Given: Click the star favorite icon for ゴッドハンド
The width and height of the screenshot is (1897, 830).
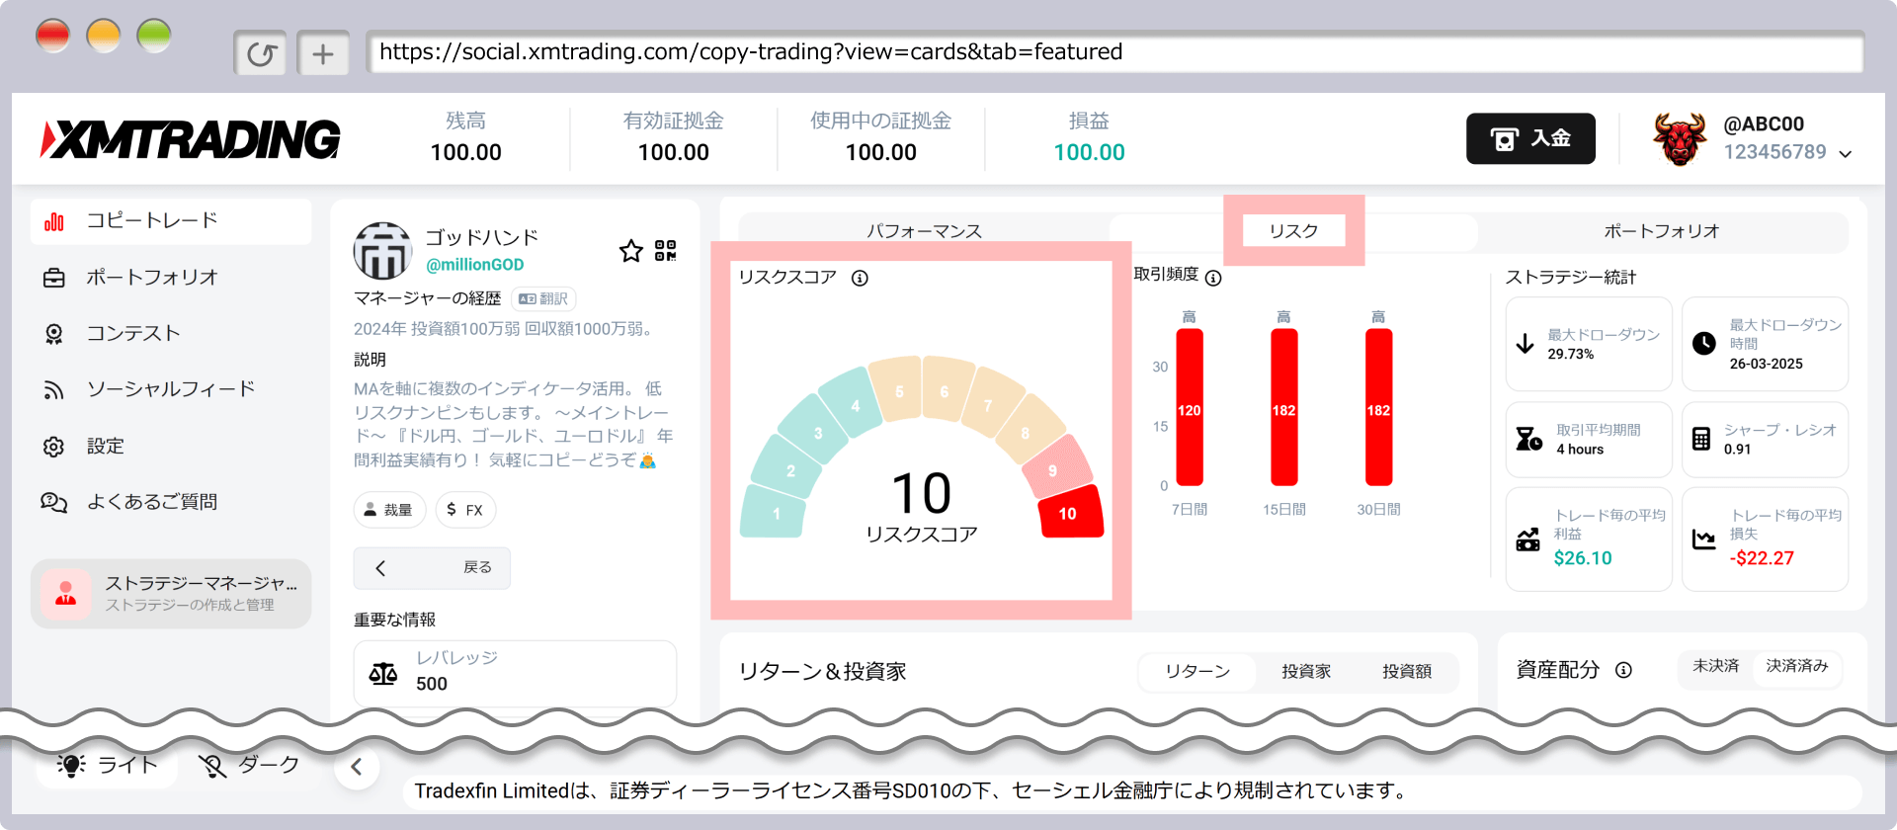Looking at the screenshot, I should 630,251.
